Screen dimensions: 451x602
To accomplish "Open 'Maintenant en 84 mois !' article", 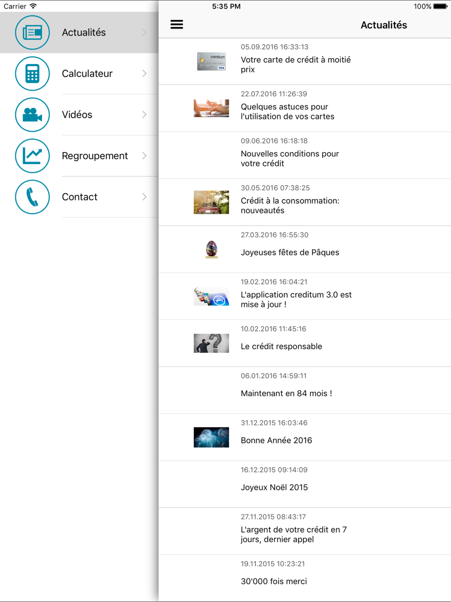I will (x=286, y=393).
